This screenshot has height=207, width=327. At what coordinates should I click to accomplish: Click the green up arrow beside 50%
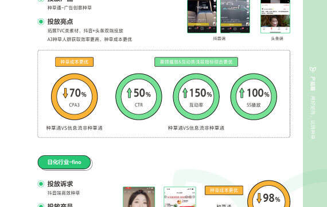pos(129,93)
